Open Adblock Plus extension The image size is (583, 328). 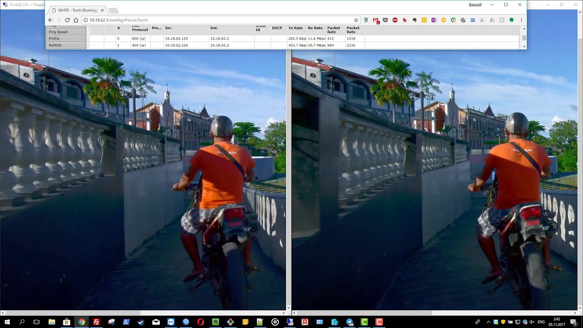395,20
